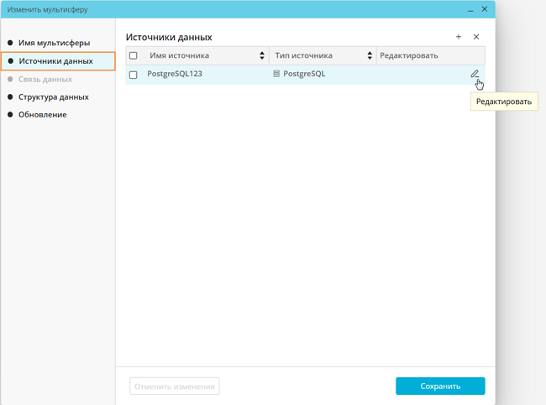Screen dimensions: 546x405
Task: Minimize the Изменить мультисферу dialog
Action: point(470,10)
